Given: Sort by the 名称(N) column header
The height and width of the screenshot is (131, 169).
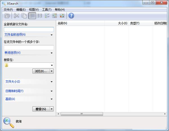Looking at the screenshot, I should [80, 23].
